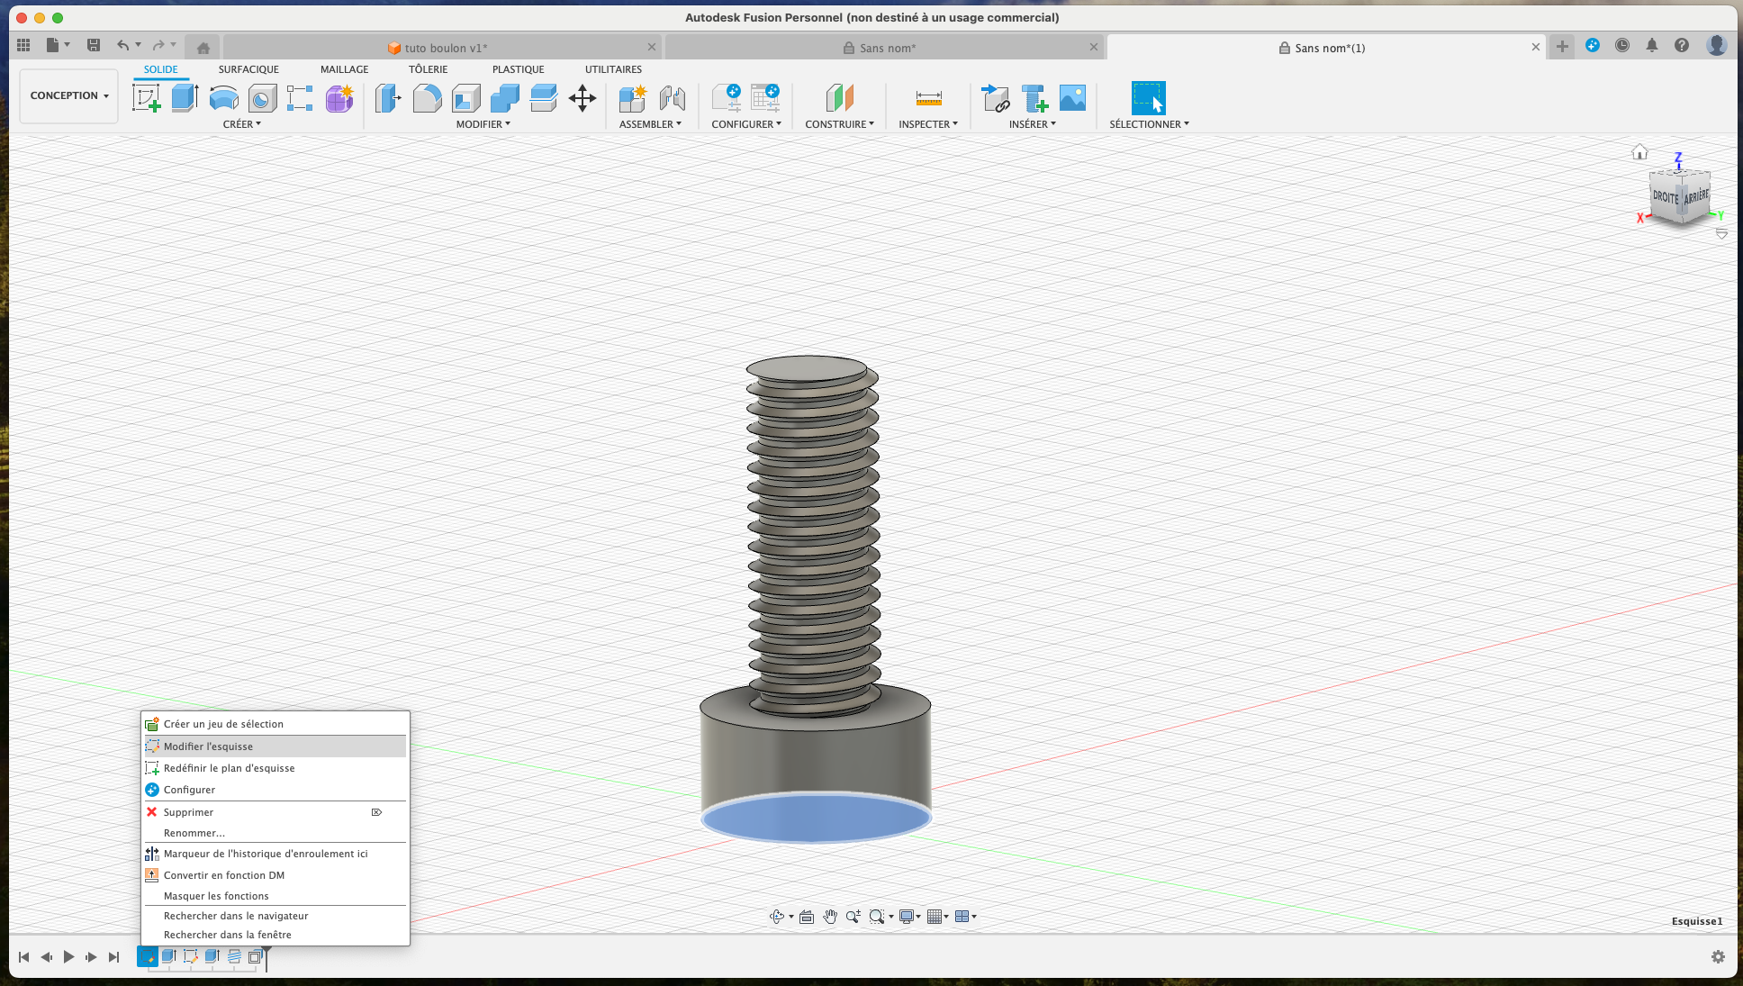Click the Configure table icon
This screenshot has height=986, width=1743.
765,97
